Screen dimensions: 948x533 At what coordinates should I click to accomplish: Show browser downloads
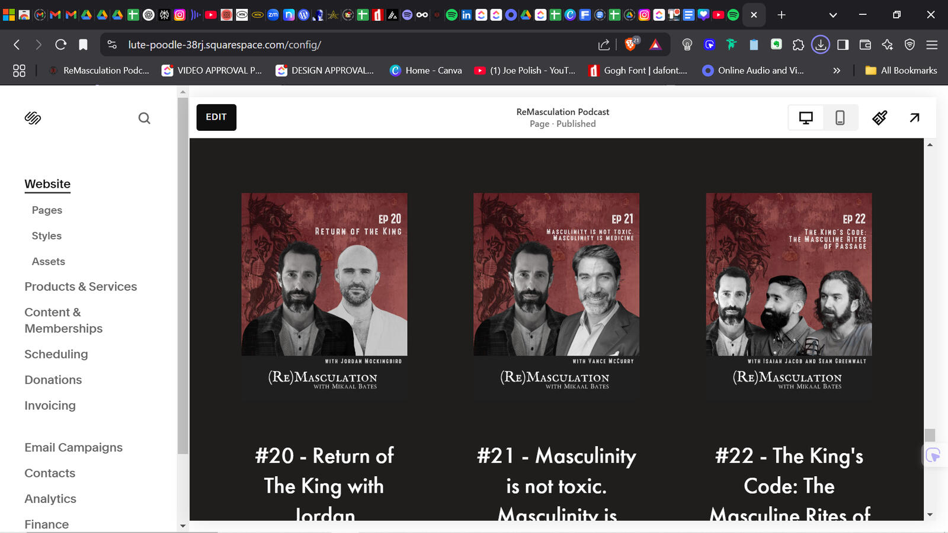(821, 44)
